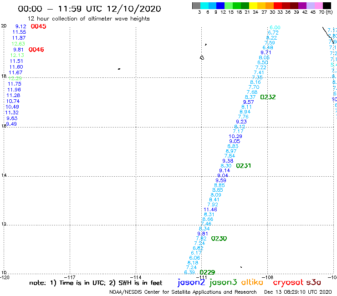This screenshot has width=337, height=296.
Task: Click the 9.38 wave height value
Action: tap(228, 161)
